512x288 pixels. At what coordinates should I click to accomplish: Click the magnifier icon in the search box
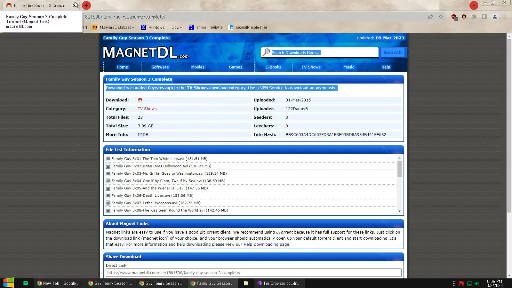(x=266, y=52)
